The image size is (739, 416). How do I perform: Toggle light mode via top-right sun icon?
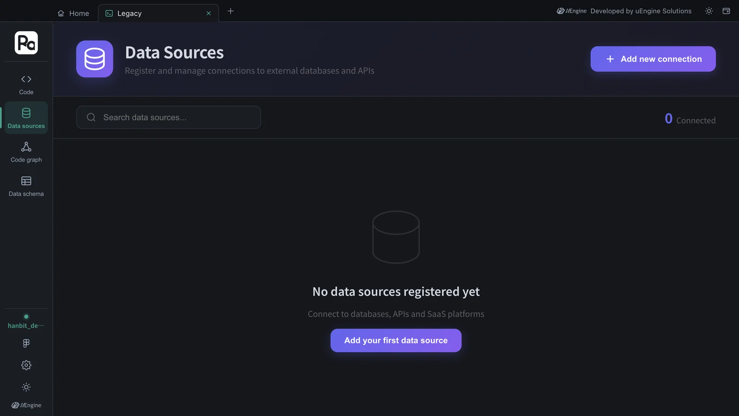(x=709, y=11)
